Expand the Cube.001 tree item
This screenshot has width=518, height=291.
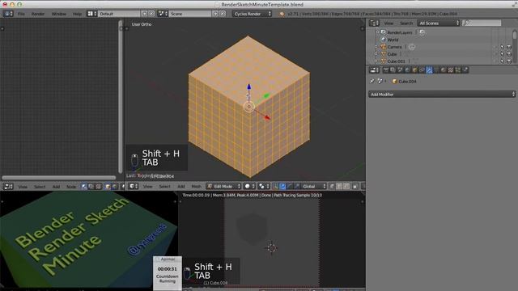(x=376, y=61)
